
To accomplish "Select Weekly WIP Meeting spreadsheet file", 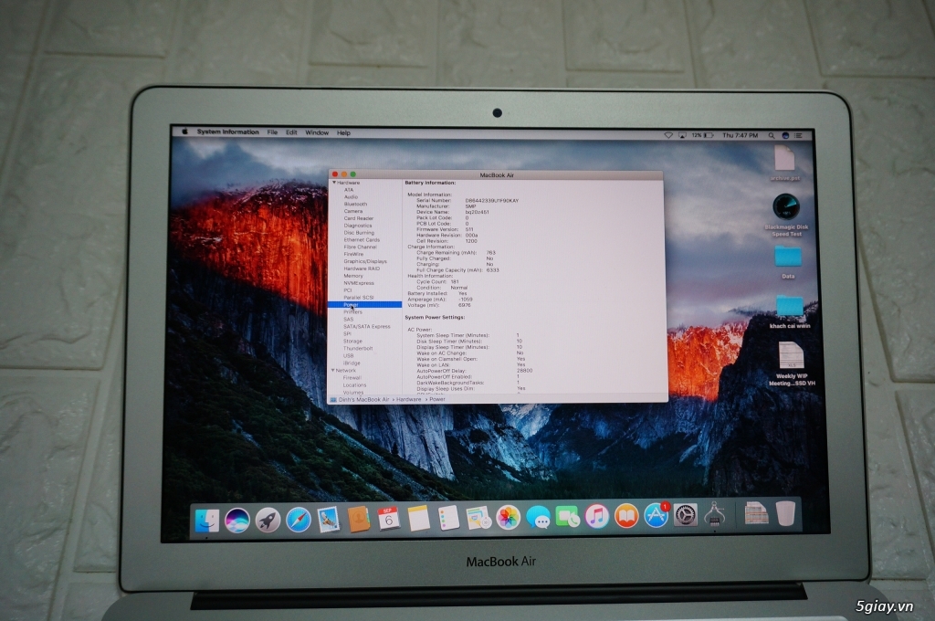I will [792, 363].
